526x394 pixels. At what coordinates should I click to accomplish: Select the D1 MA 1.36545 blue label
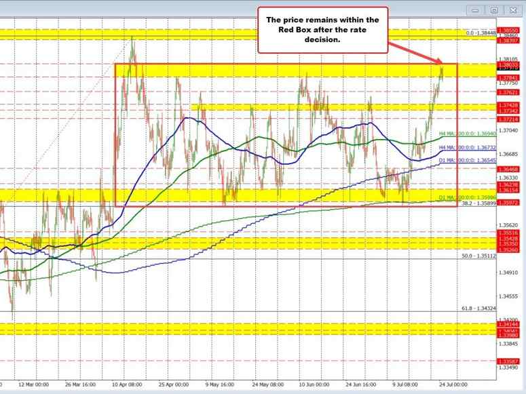[x=468, y=160]
